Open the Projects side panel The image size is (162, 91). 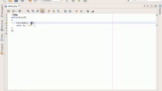[2, 49]
